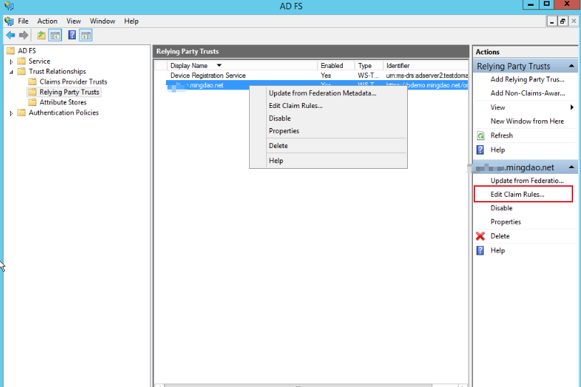Open the Window menu

pos(102,21)
